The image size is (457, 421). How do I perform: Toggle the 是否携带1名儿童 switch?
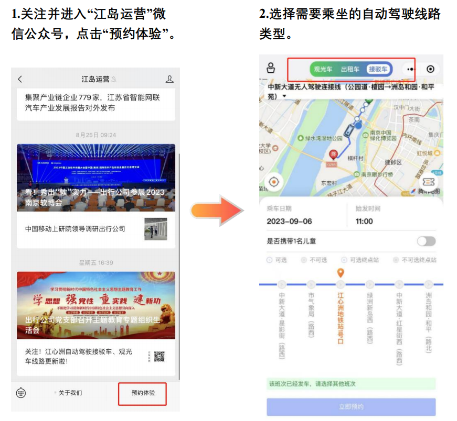(x=427, y=241)
